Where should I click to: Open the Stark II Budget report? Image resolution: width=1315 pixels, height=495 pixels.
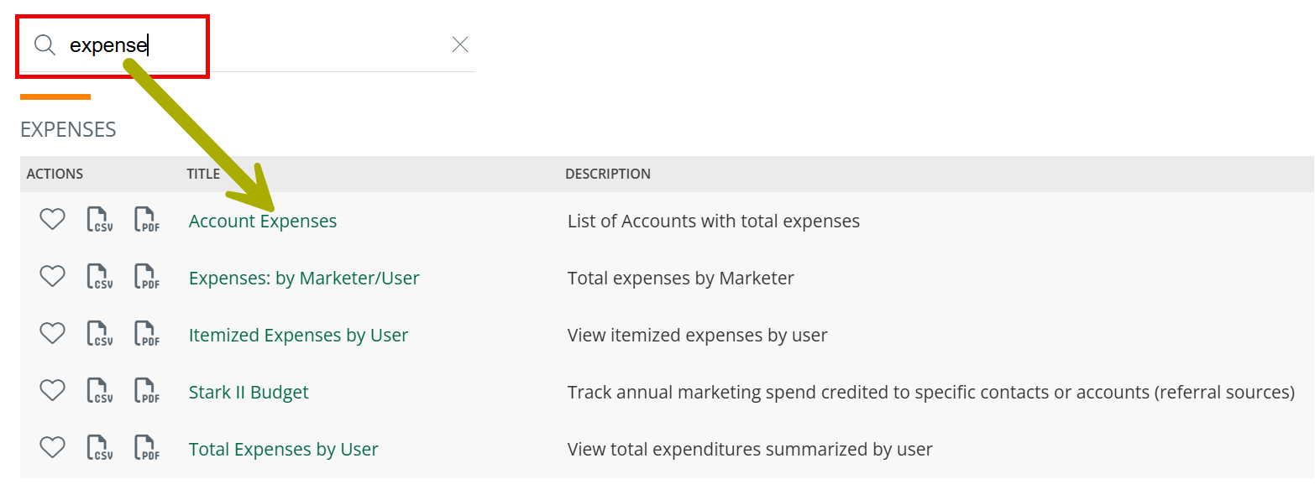(249, 393)
